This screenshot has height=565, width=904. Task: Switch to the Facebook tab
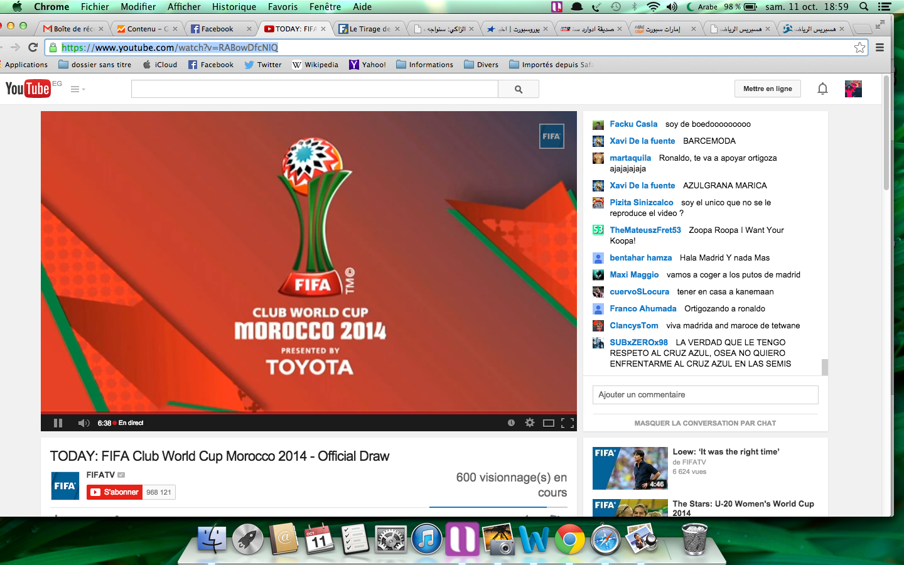click(x=221, y=29)
